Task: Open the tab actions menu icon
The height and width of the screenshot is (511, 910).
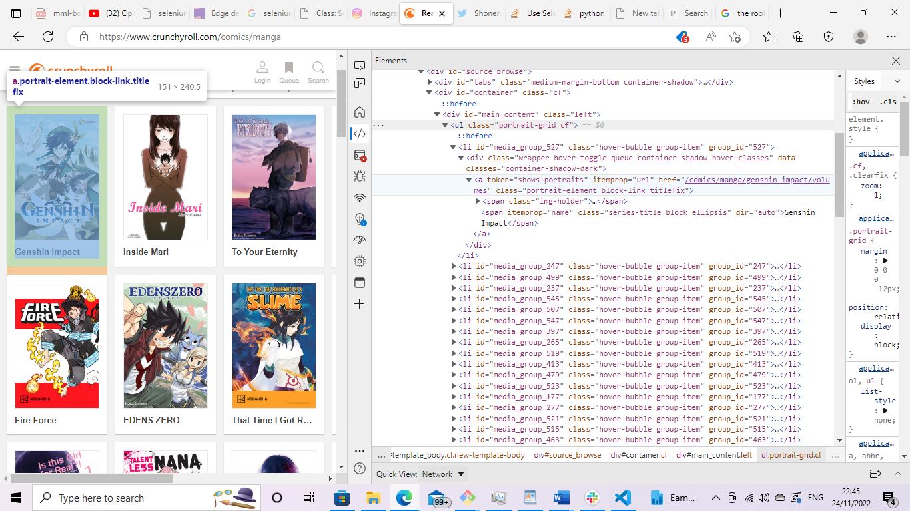Action: click(16, 13)
